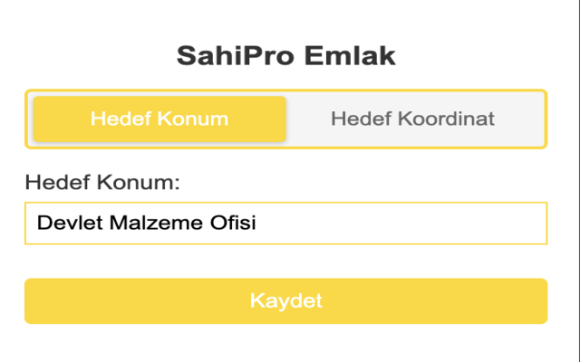Click the word "Malzeme" in the field
This screenshot has width=580, height=362.
click(156, 223)
